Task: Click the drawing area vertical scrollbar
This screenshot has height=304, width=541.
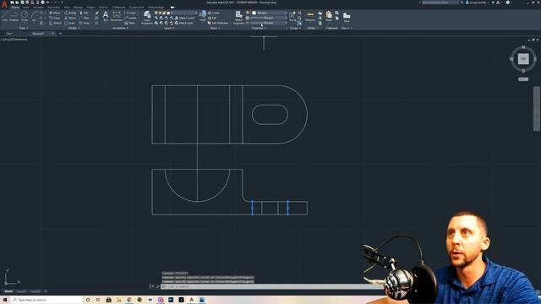Action: 537,108
